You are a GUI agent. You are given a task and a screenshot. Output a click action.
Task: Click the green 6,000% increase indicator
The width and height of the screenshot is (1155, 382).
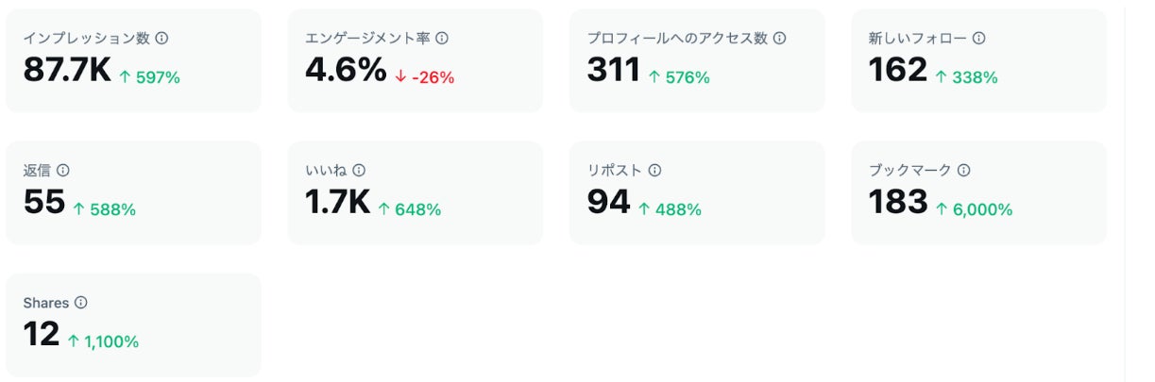click(x=974, y=209)
